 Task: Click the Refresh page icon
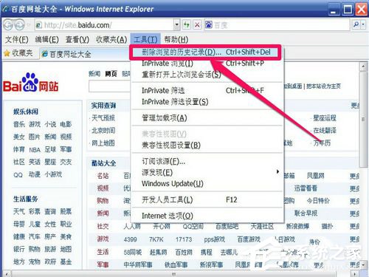coord(187,25)
